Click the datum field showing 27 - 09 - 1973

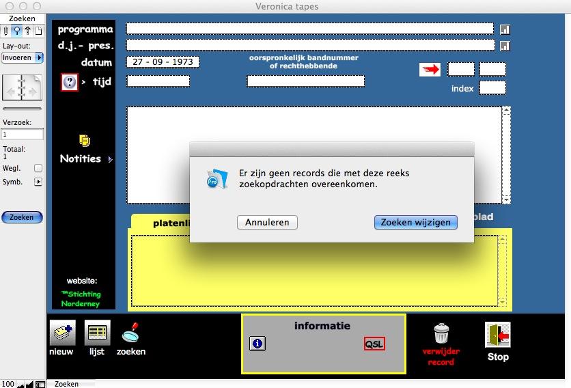point(163,62)
